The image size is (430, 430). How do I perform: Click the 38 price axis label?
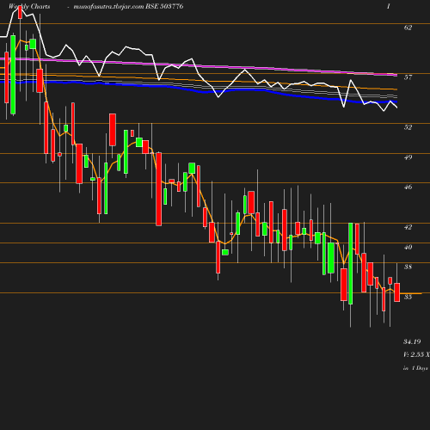[x=408, y=267]
